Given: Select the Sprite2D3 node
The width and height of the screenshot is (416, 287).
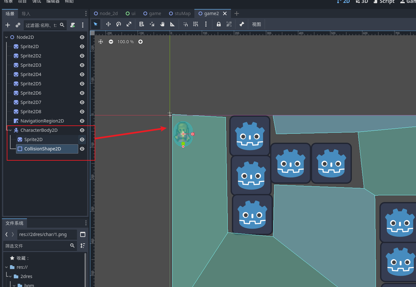Looking at the screenshot, I should coord(31,65).
